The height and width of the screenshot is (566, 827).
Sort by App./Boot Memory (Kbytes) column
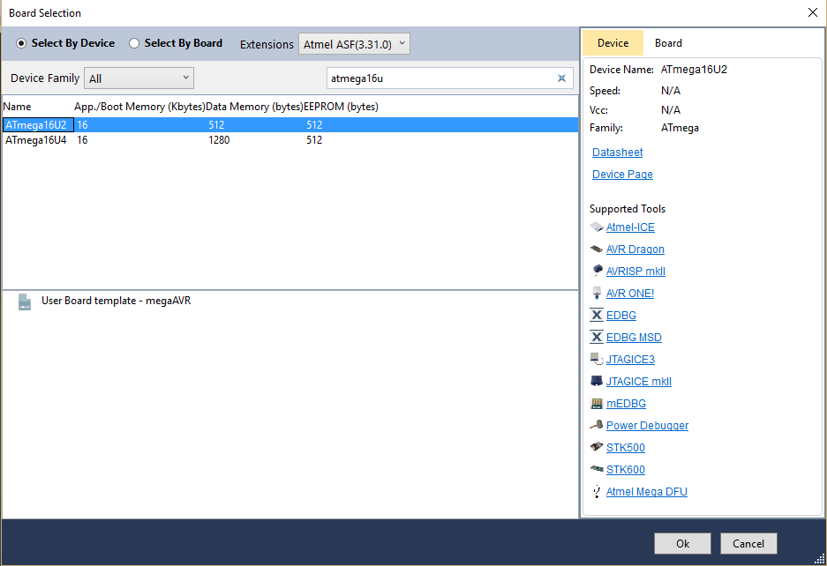coord(139,107)
